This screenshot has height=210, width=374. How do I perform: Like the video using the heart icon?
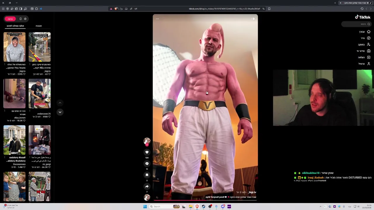pyautogui.click(x=147, y=152)
